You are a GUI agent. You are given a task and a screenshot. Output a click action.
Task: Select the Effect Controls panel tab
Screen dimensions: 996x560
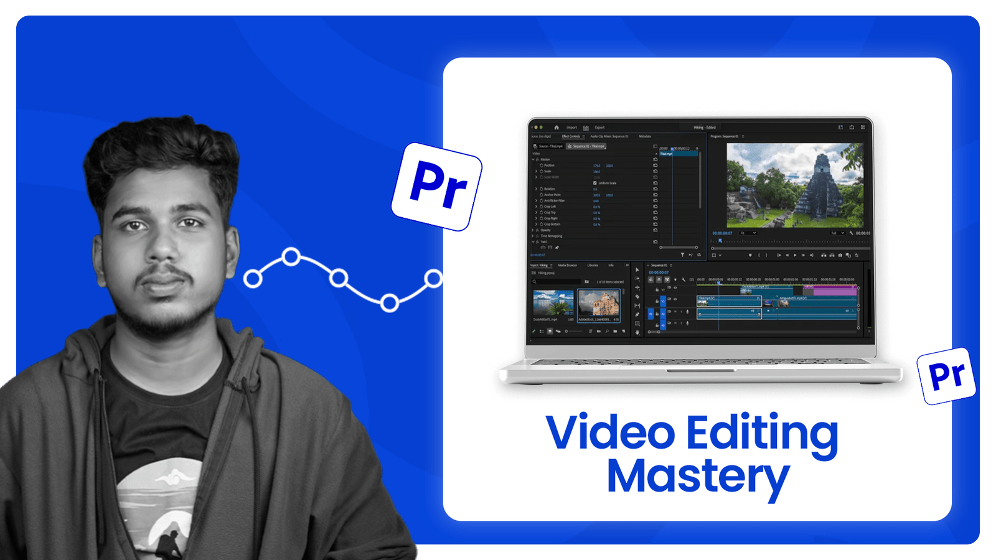571,136
